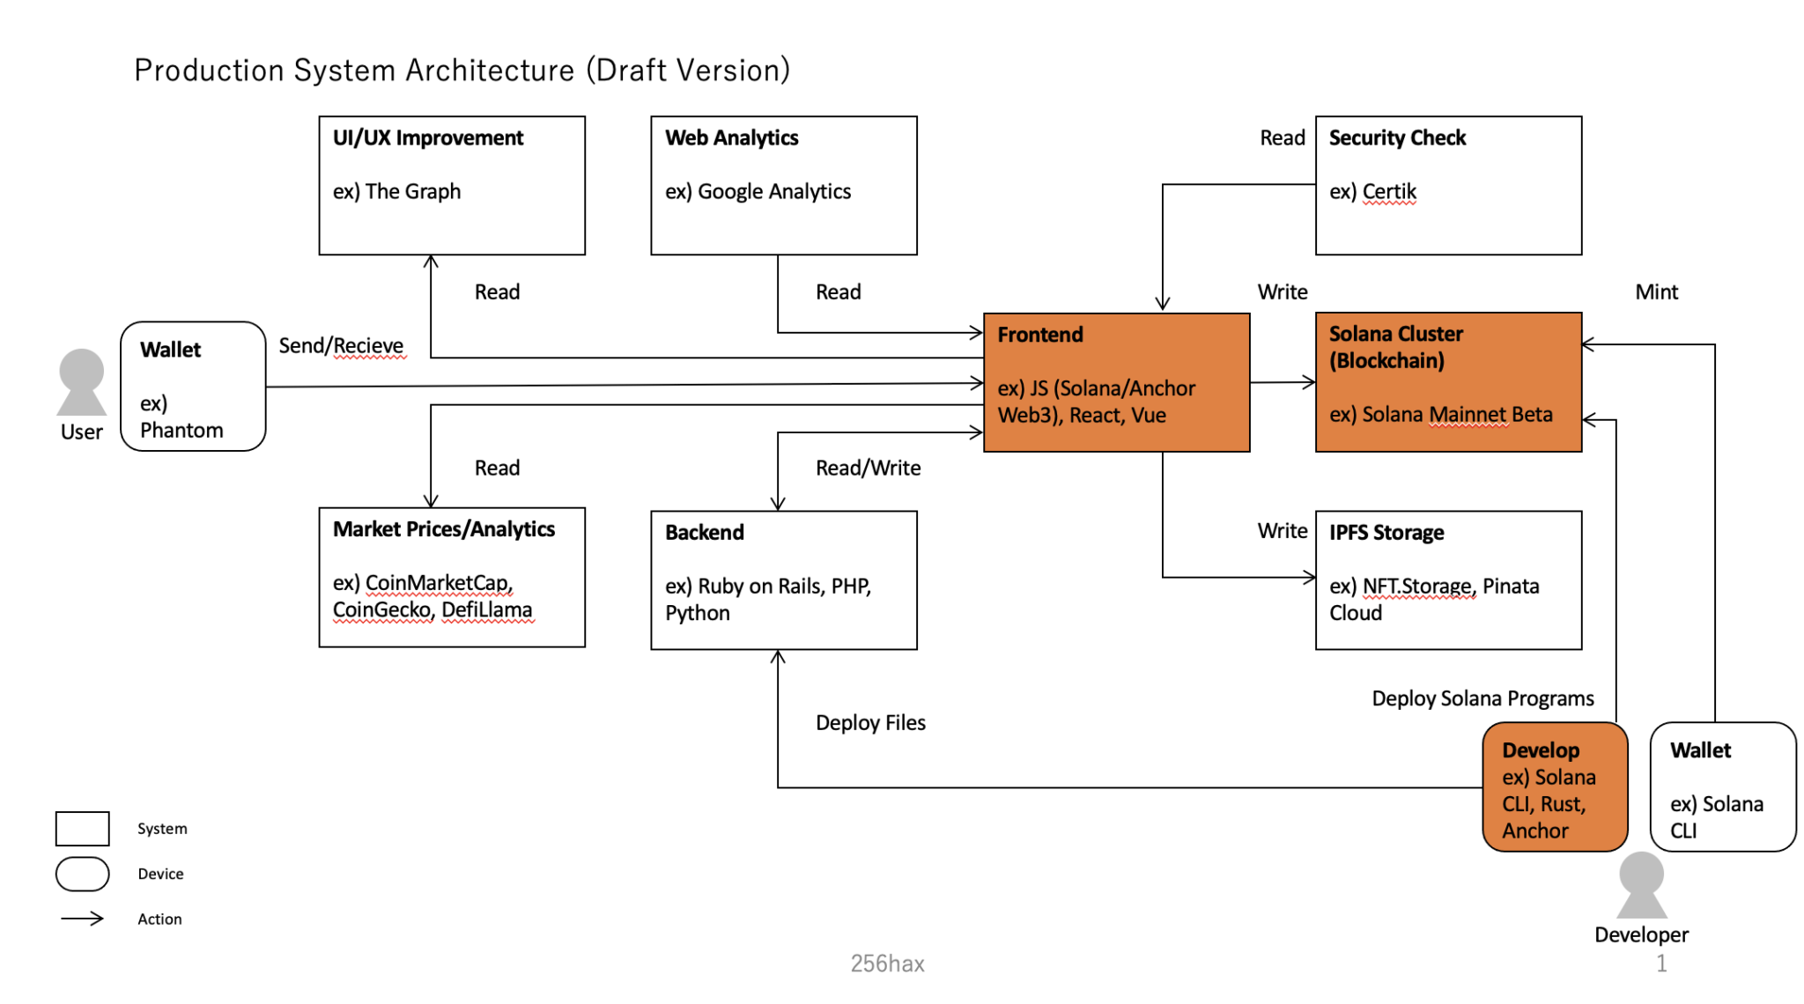Click the Device oval symbol in the legend
The image size is (1804, 1004).
82,874
